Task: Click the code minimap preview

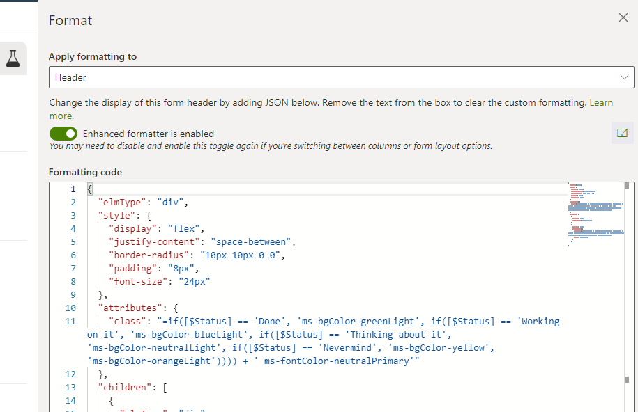Action: (x=595, y=215)
